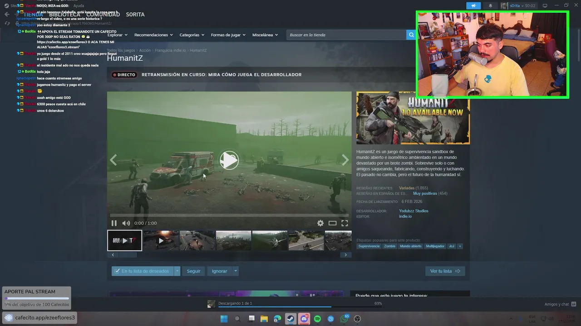Image resolution: width=581 pixels, height=326 pixels.
Task: Open File Explorer from the taskbar
Action: (264, 319)
